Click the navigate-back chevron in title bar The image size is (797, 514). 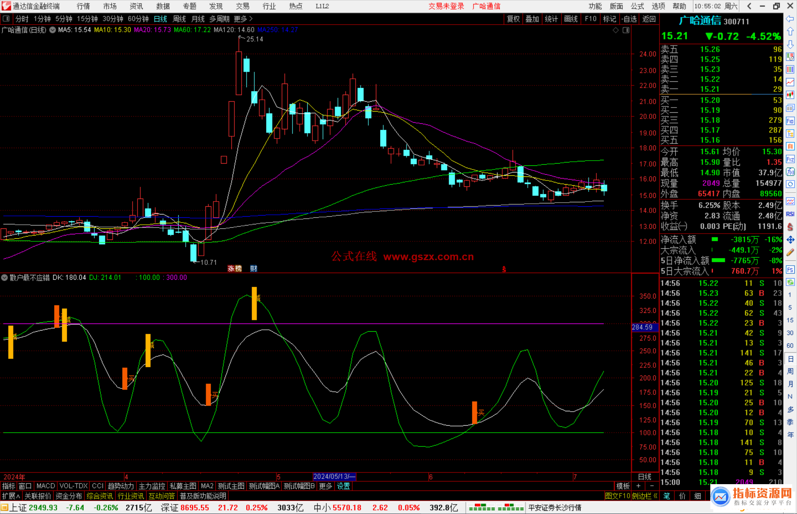[x=749, y=6]
